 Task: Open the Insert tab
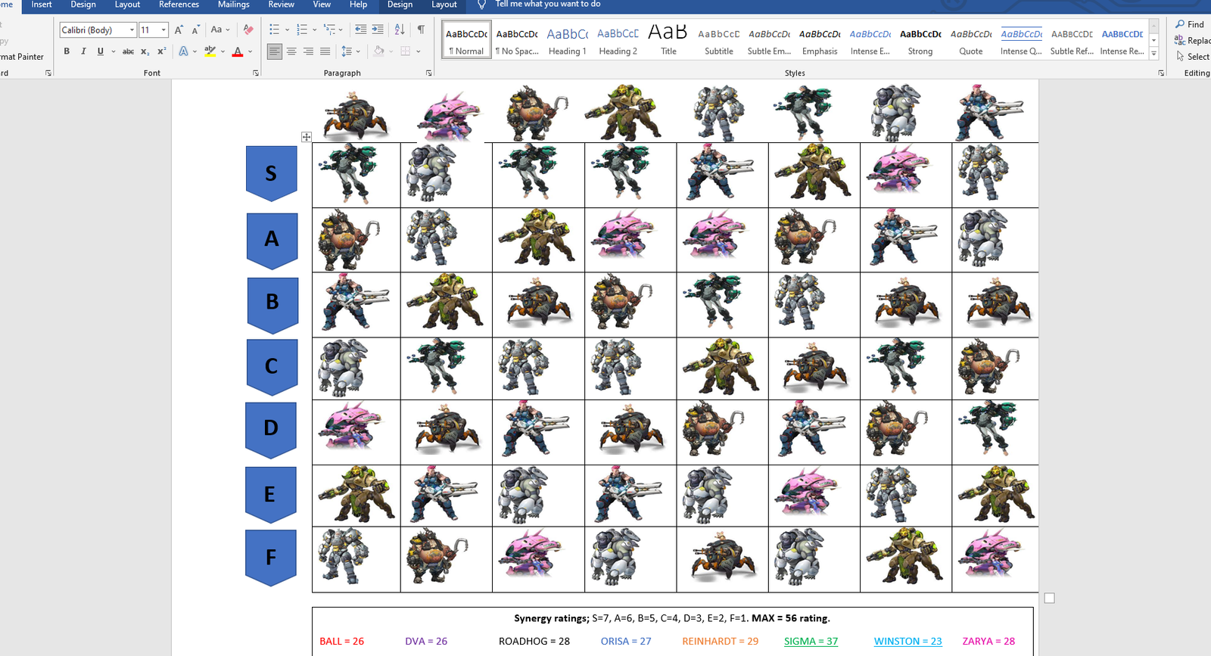42,5
